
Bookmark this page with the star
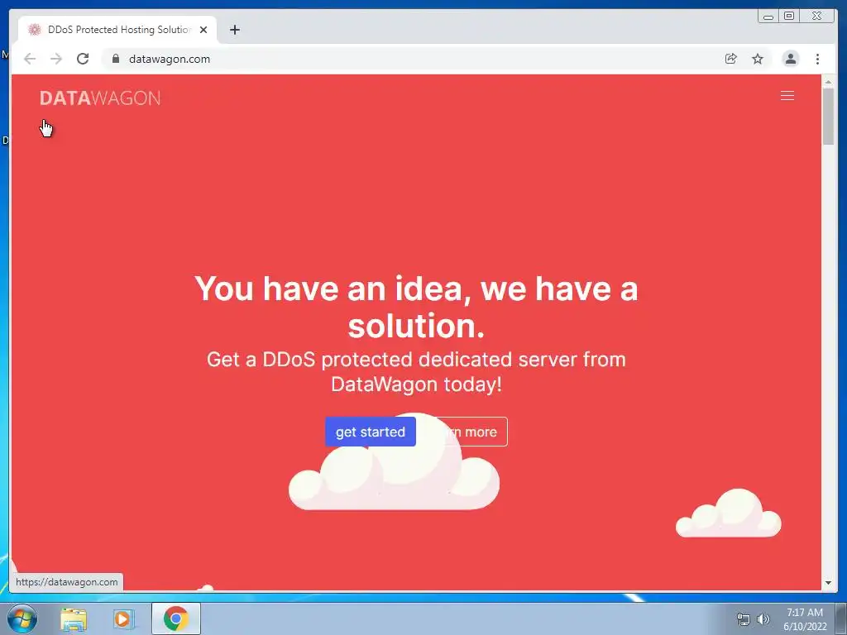(758, 59)
